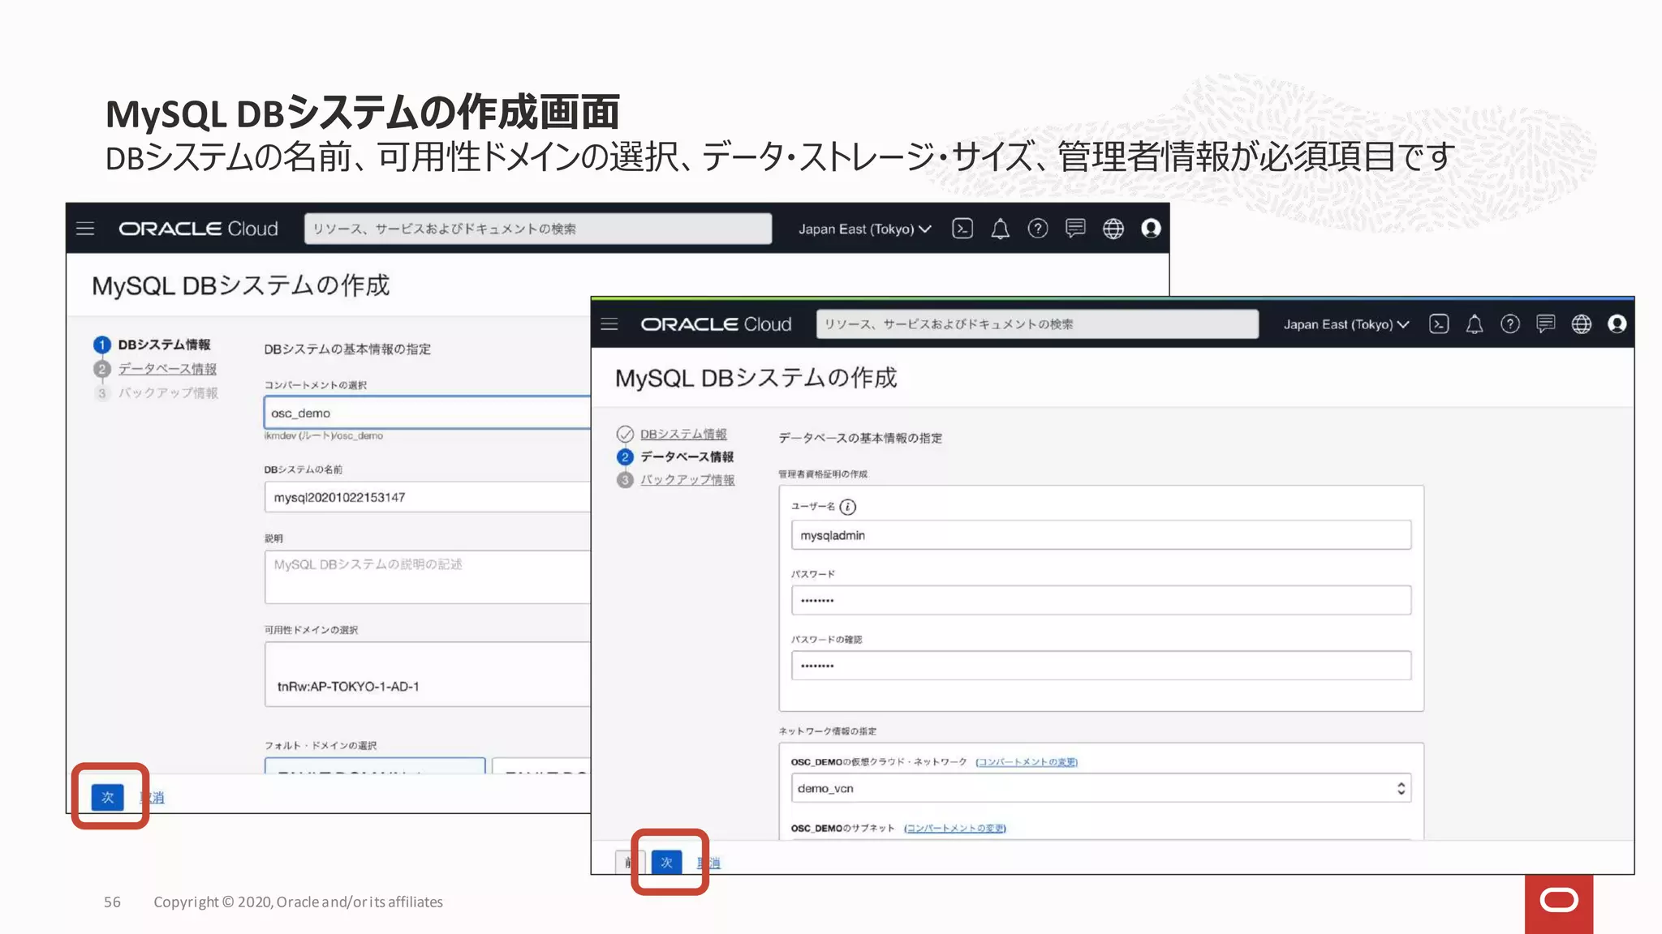Click ORACLE Cloud logo in front window

pos(716,324)
